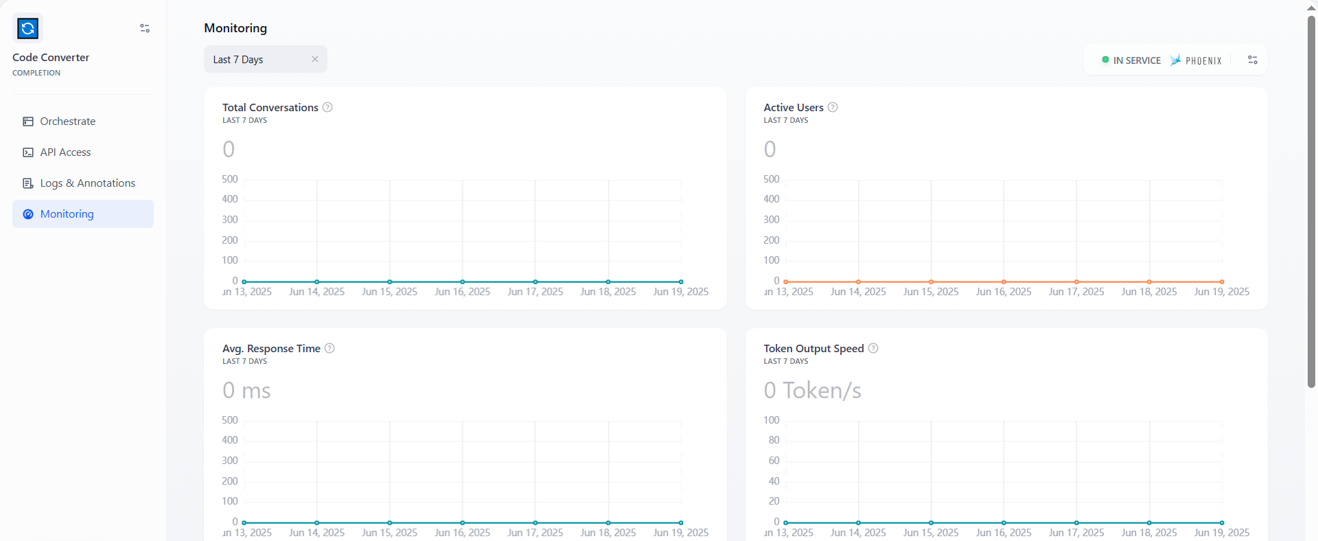The height and width of the screenshot is (541, 1318).
Task: Click the Logs & Annotations icon
Action: coord(28,183)
